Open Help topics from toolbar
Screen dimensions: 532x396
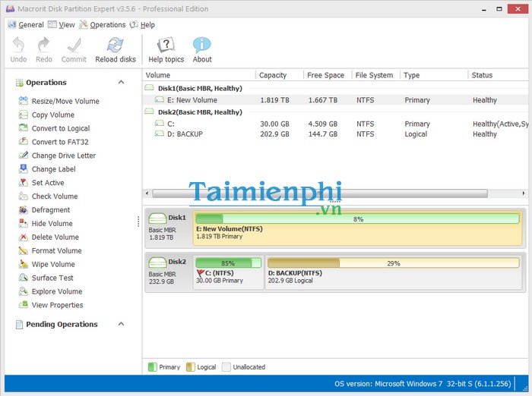pyautogui.click(x=166, y=50)
